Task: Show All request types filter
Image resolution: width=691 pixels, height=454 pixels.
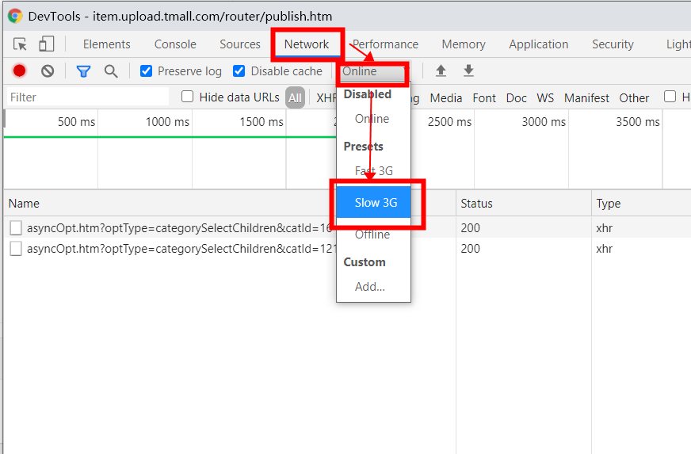Action: pos(295,98)
